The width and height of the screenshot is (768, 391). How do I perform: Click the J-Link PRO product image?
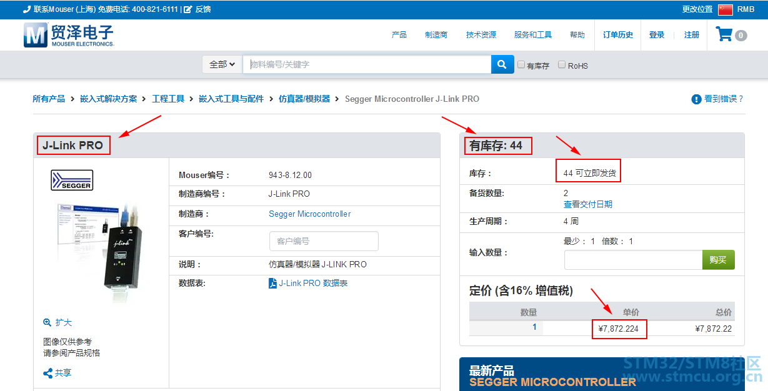pyautogui.click(x=99, y=252)
